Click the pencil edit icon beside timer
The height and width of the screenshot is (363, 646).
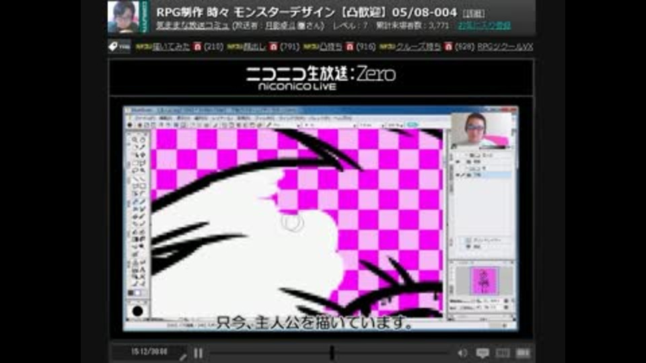pyautogui.click(x=182, y=357)
